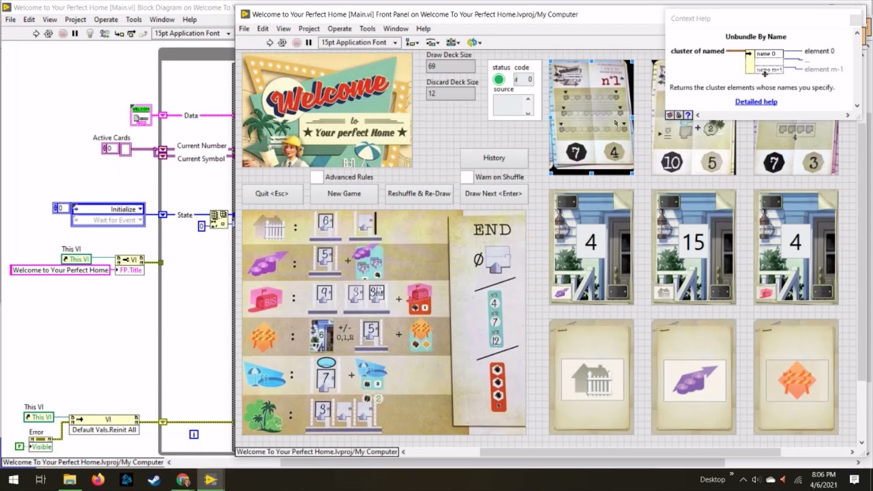The image size is (873, 491).
Task: Toggle Highlight Execution light bulb
Action: 89,33
